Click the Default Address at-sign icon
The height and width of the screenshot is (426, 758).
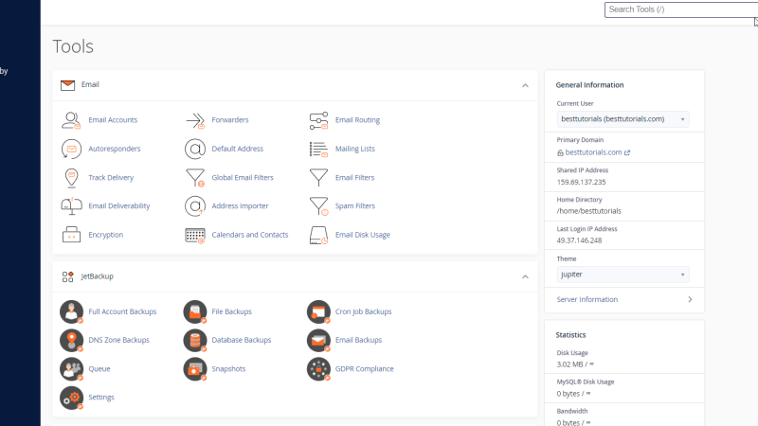(195, 149)
